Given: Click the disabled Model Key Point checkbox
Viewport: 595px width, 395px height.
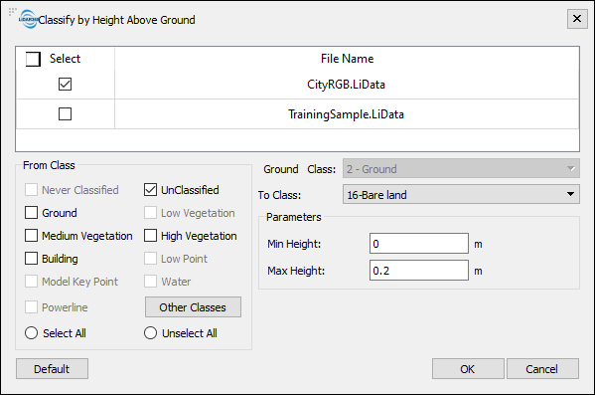Looking at the screenshot, I should pyautogui.click(x=31, y=282).
